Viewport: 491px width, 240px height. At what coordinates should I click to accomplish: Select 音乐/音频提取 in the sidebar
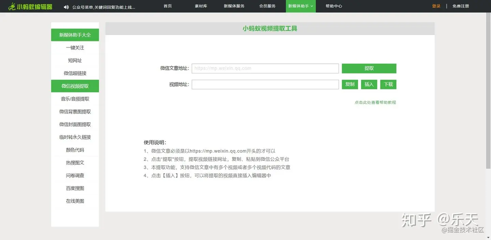point(75,99)
